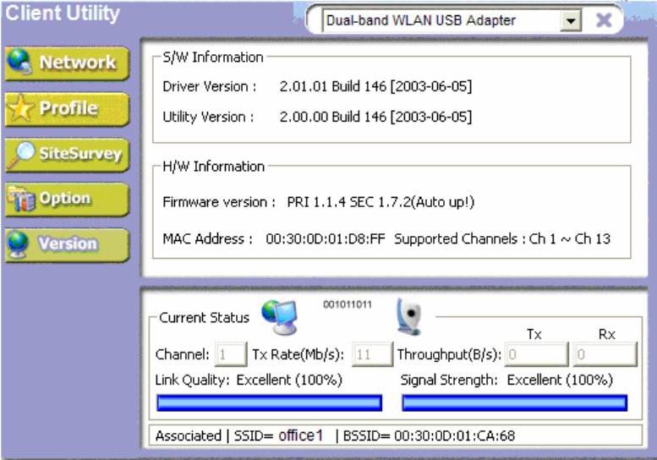Click the star icon on Profile button
The width and height of the screenshot is (657, 460).
pyautogui.click(x=19, y=108)
